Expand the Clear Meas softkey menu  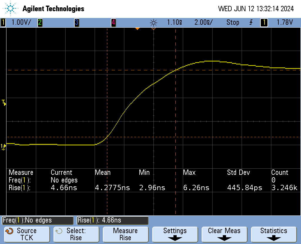coord(224,234)
